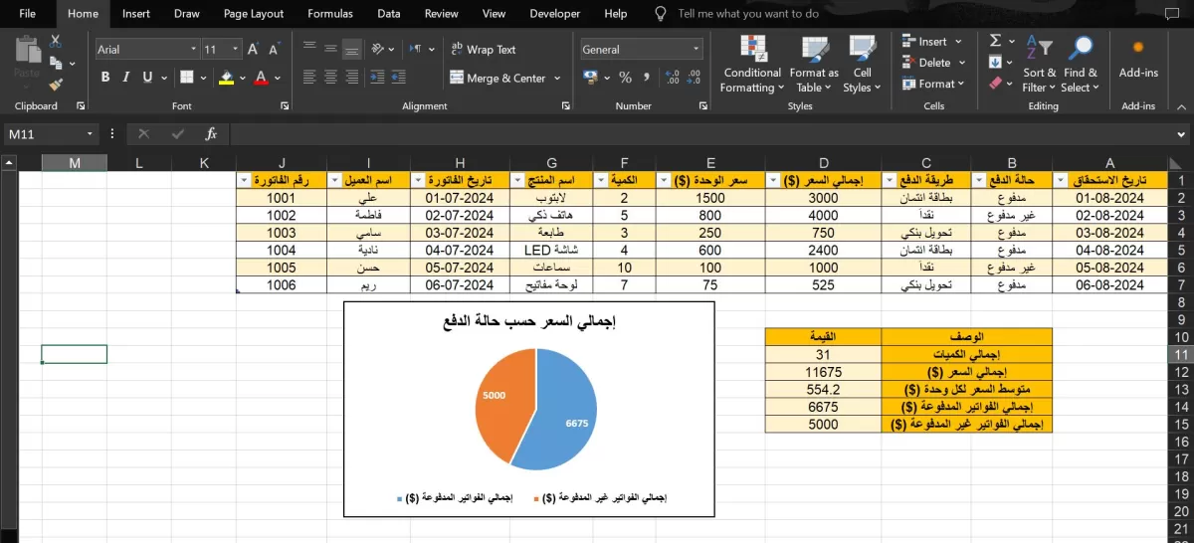The height and width of the screenshot is (543, 1194).
Task: Click the Delete cells button
Action: (x=932, y=63)
